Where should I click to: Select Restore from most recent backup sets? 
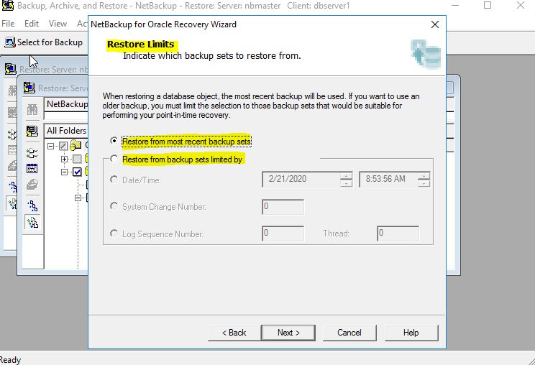[114, 141]
